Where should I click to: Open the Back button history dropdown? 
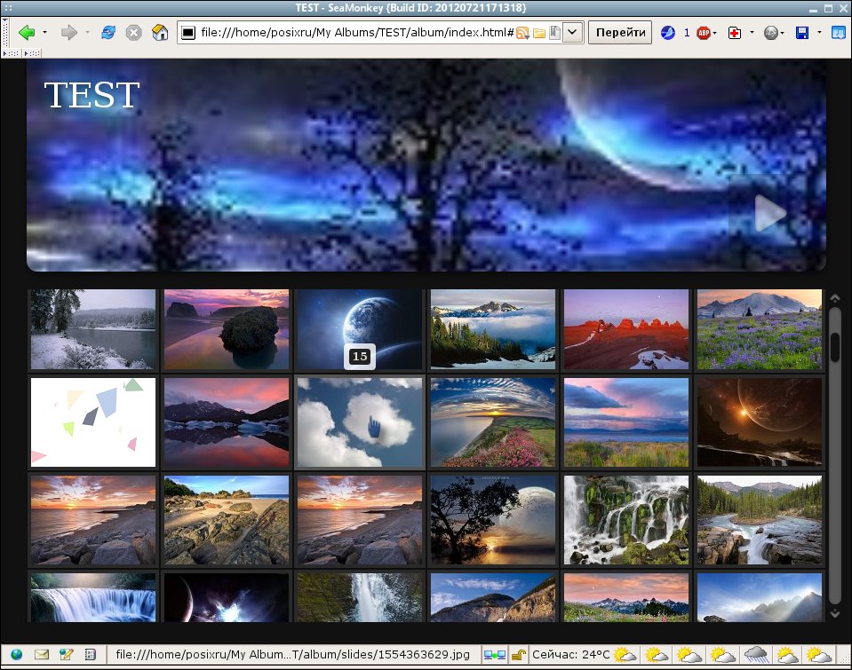tap(44, 33)
